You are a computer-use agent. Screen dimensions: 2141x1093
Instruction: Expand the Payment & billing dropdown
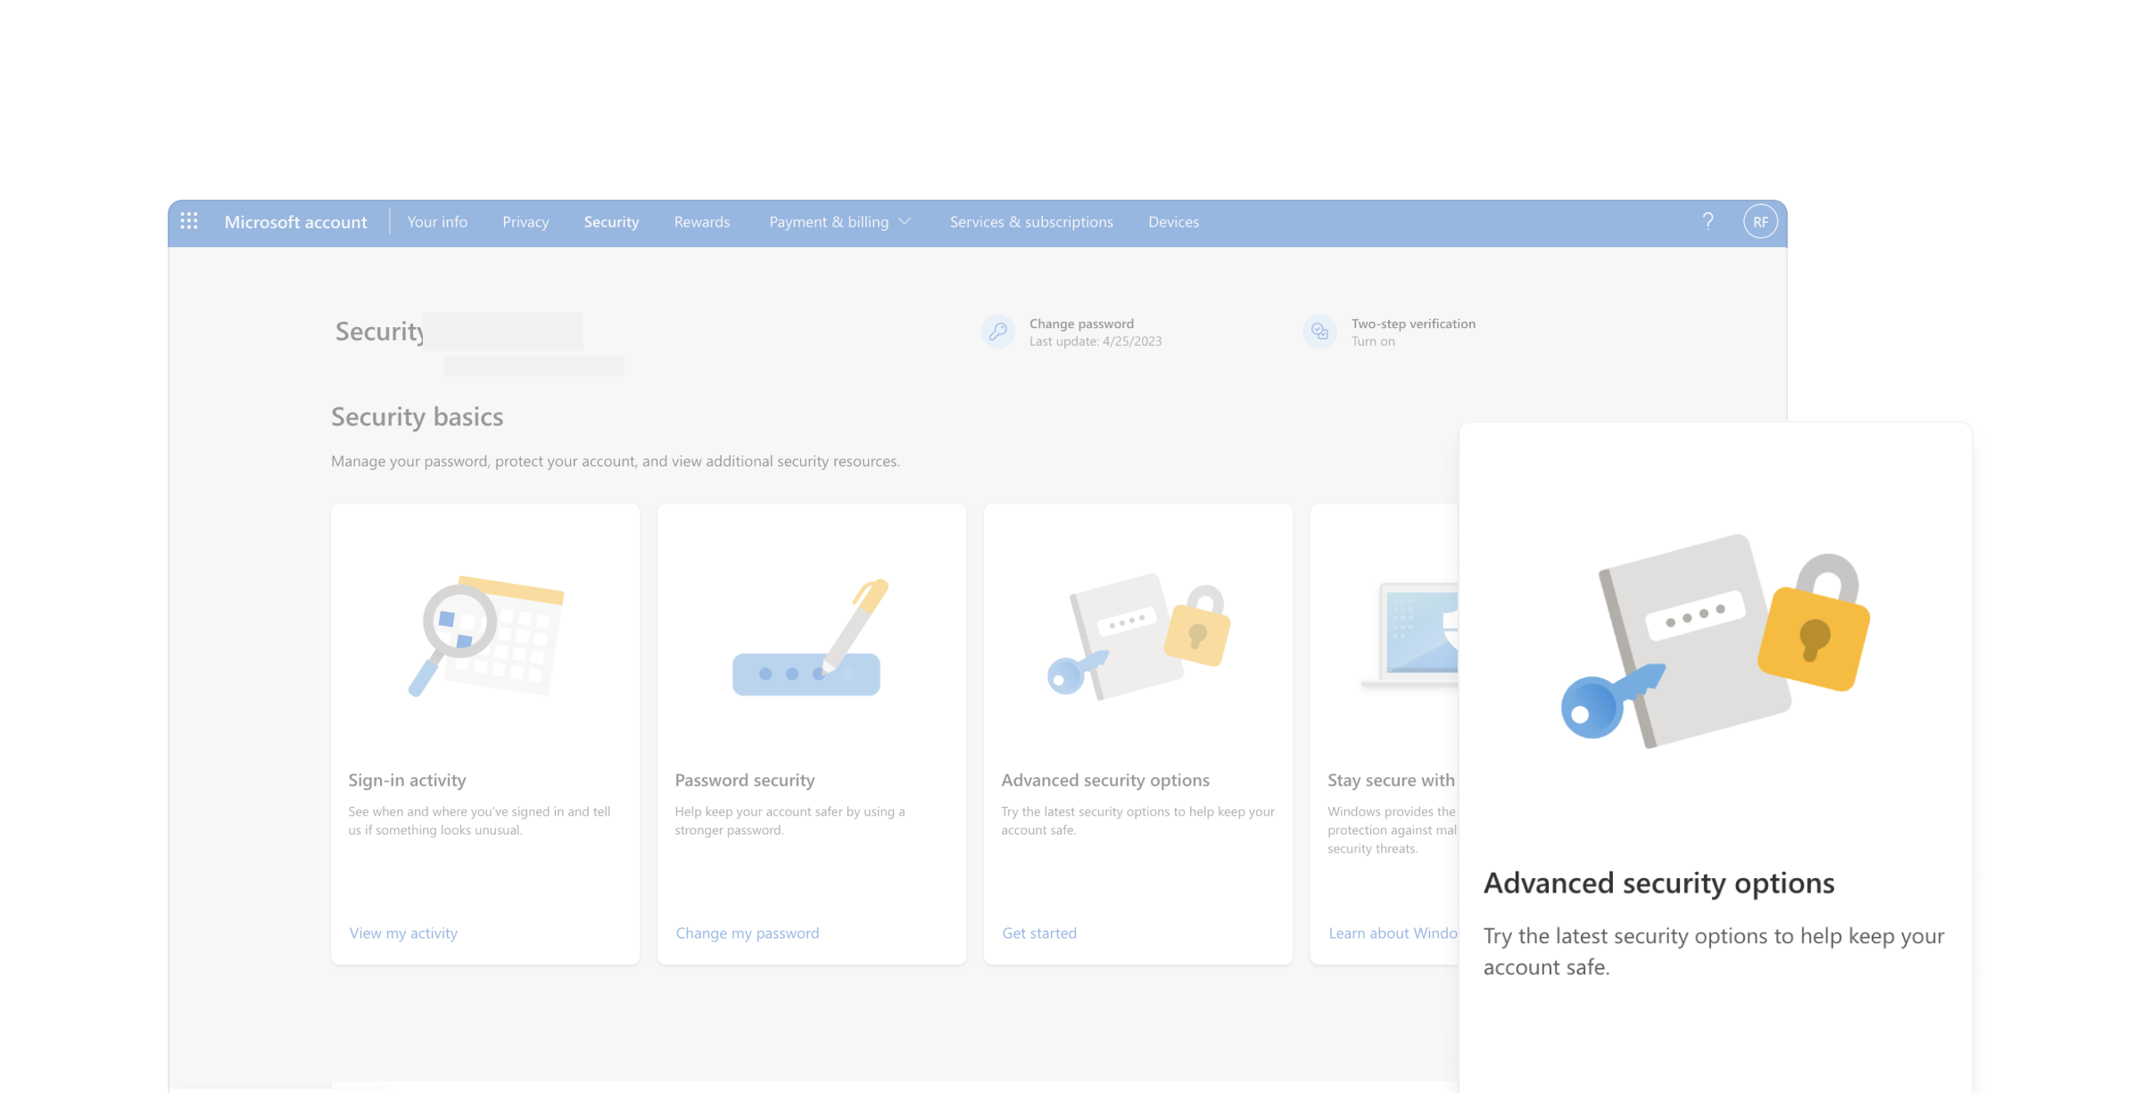839,222
